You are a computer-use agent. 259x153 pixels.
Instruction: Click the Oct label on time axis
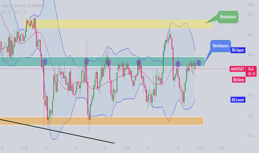(x=221, y=148)
